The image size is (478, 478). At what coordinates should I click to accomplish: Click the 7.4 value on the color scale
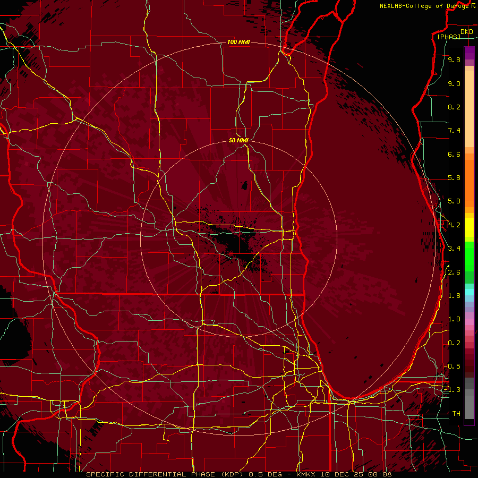(x=454, y=131)
